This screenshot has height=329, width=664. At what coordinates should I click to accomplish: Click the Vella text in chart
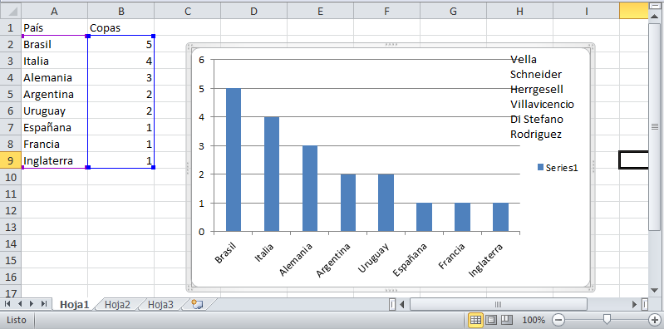[524, 59]
